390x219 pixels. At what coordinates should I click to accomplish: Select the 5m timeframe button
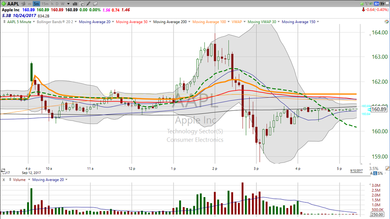point(36,4)
